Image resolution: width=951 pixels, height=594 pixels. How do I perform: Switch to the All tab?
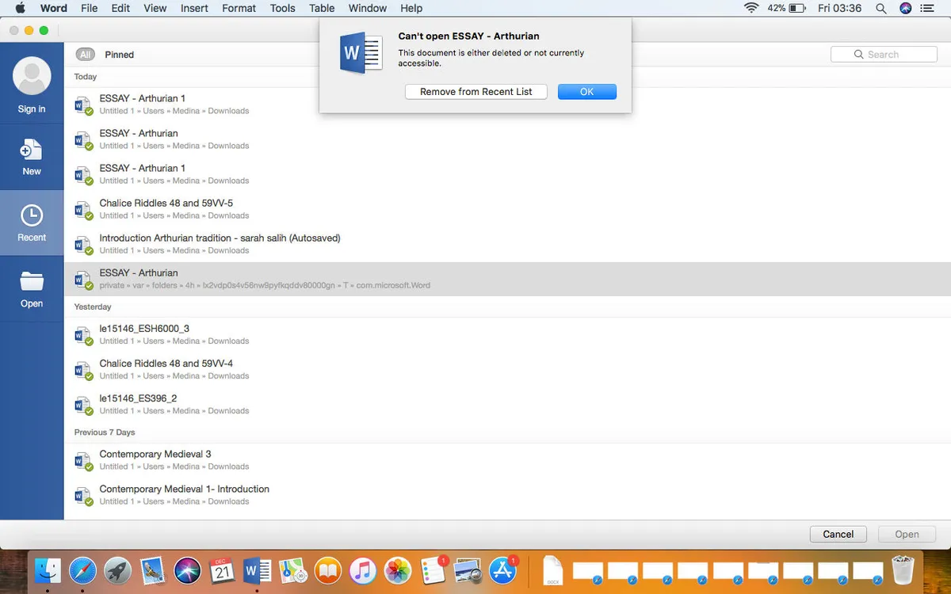click(x=86, y=55)
